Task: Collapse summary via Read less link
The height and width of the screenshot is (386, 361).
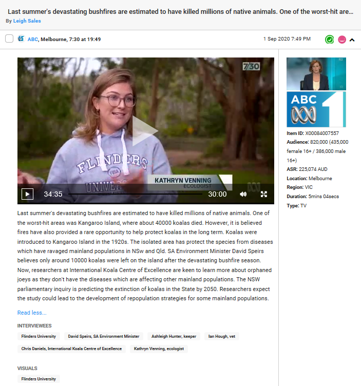Action: (x=32, y=313)
